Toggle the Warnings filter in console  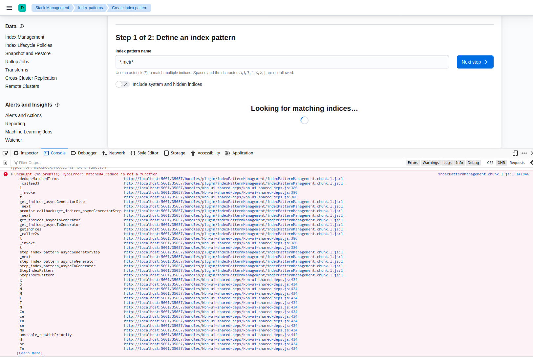[431, 163]
